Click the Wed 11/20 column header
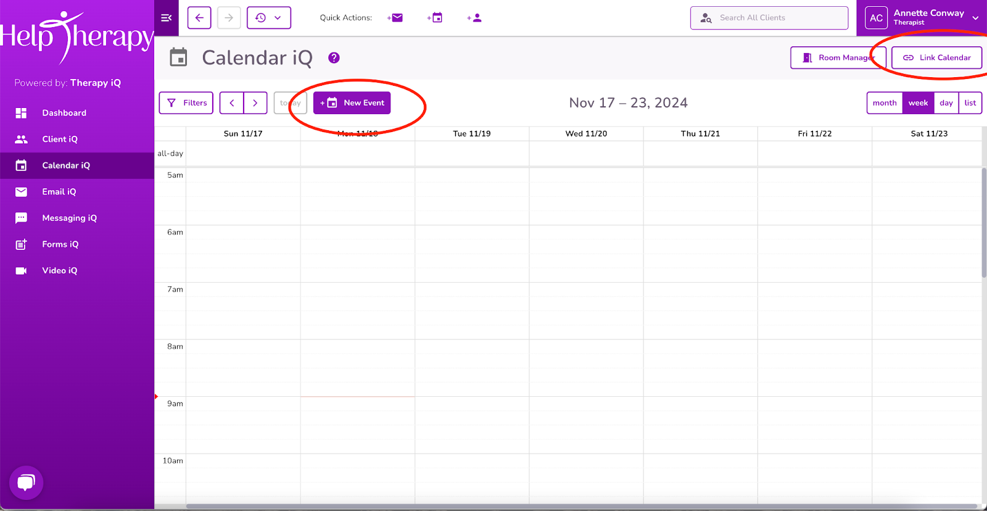 coord(586,134)
